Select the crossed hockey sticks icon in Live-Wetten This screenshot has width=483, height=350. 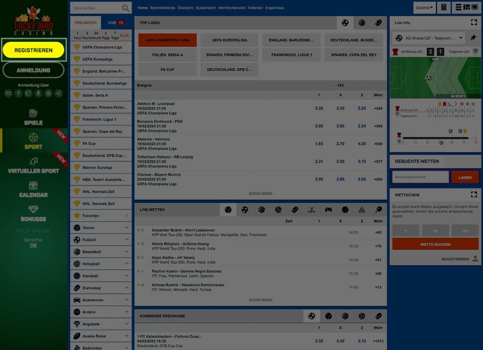(x=312, y=210)
